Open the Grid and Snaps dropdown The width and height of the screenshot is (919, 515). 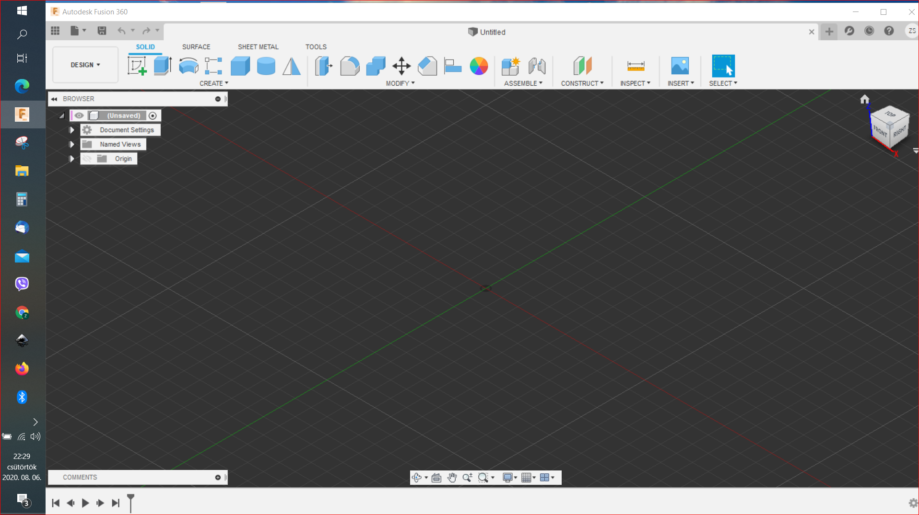529,477
